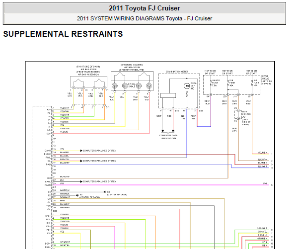
Task: Click the 'WHT/RED' label at pin 30
Action: pyautogui.click(x=65, y=208)
